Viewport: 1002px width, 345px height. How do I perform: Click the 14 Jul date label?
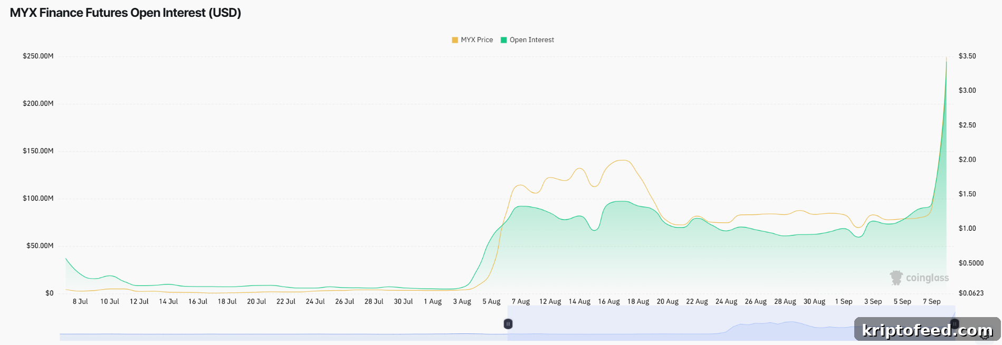click(x=168, y=302)
